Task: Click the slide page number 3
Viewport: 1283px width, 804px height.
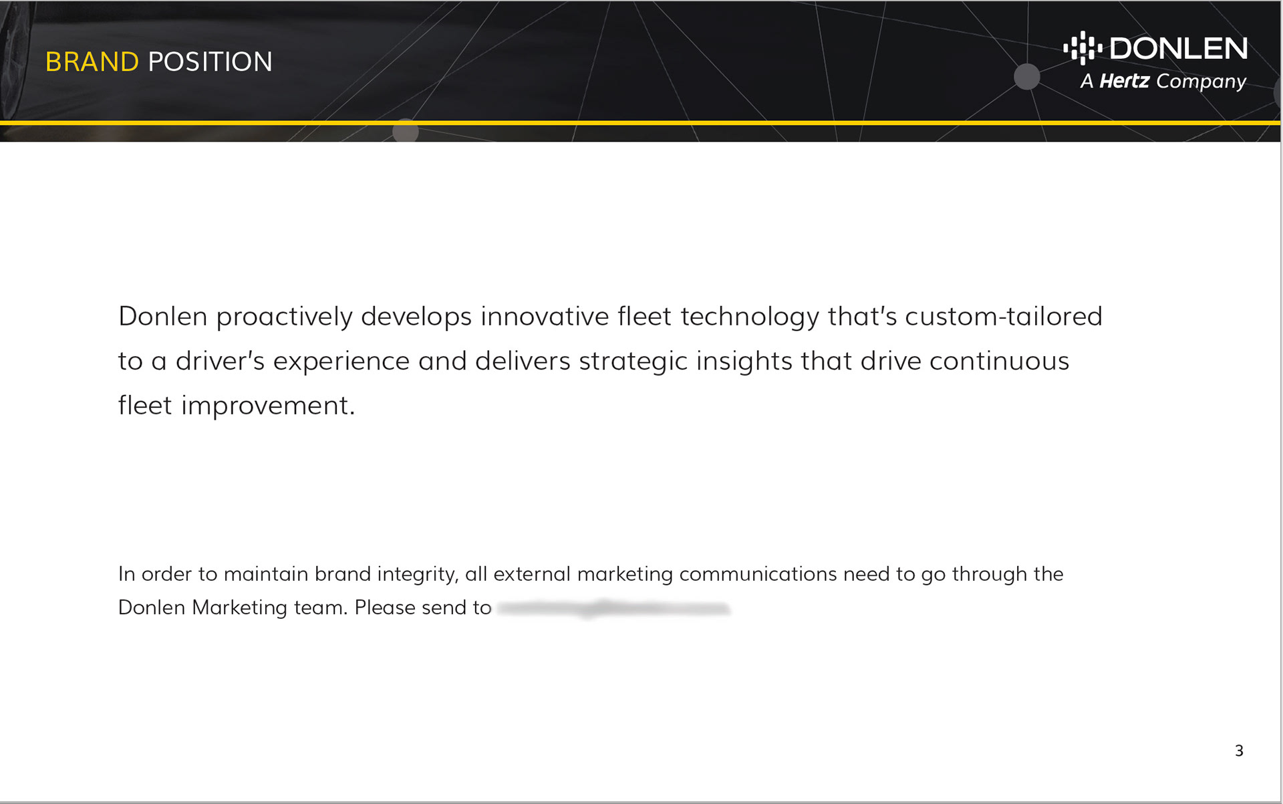Action: pos(1239,751)
